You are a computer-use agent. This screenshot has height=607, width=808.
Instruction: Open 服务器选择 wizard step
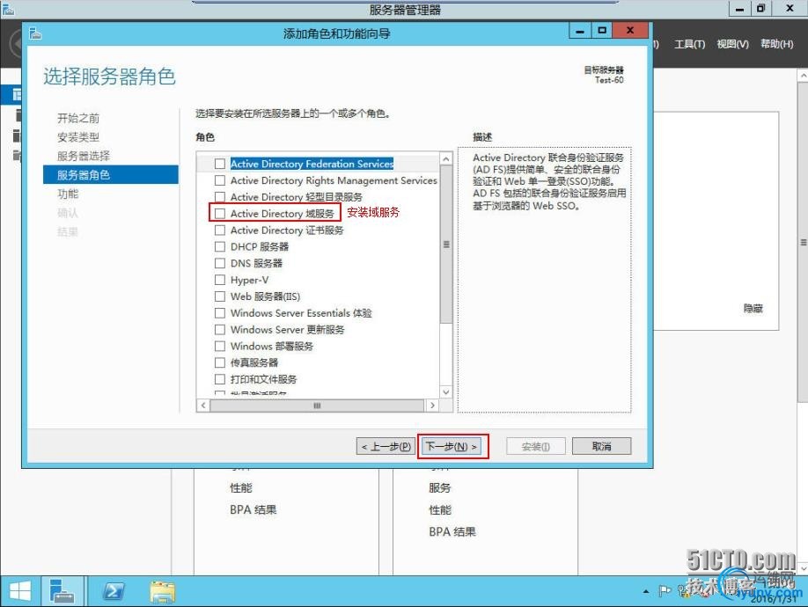[x=84, y=156]
